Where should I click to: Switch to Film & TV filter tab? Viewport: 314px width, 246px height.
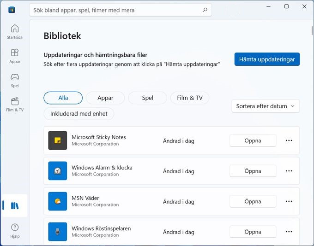(190, 98)
